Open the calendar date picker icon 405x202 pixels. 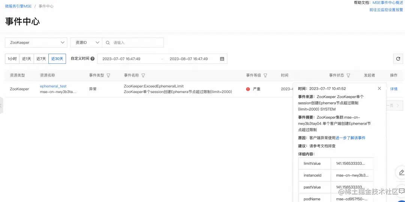(222, 59)
